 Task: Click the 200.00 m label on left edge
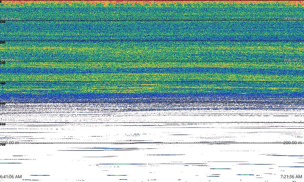pyautogui.click(x=10, y=143)
